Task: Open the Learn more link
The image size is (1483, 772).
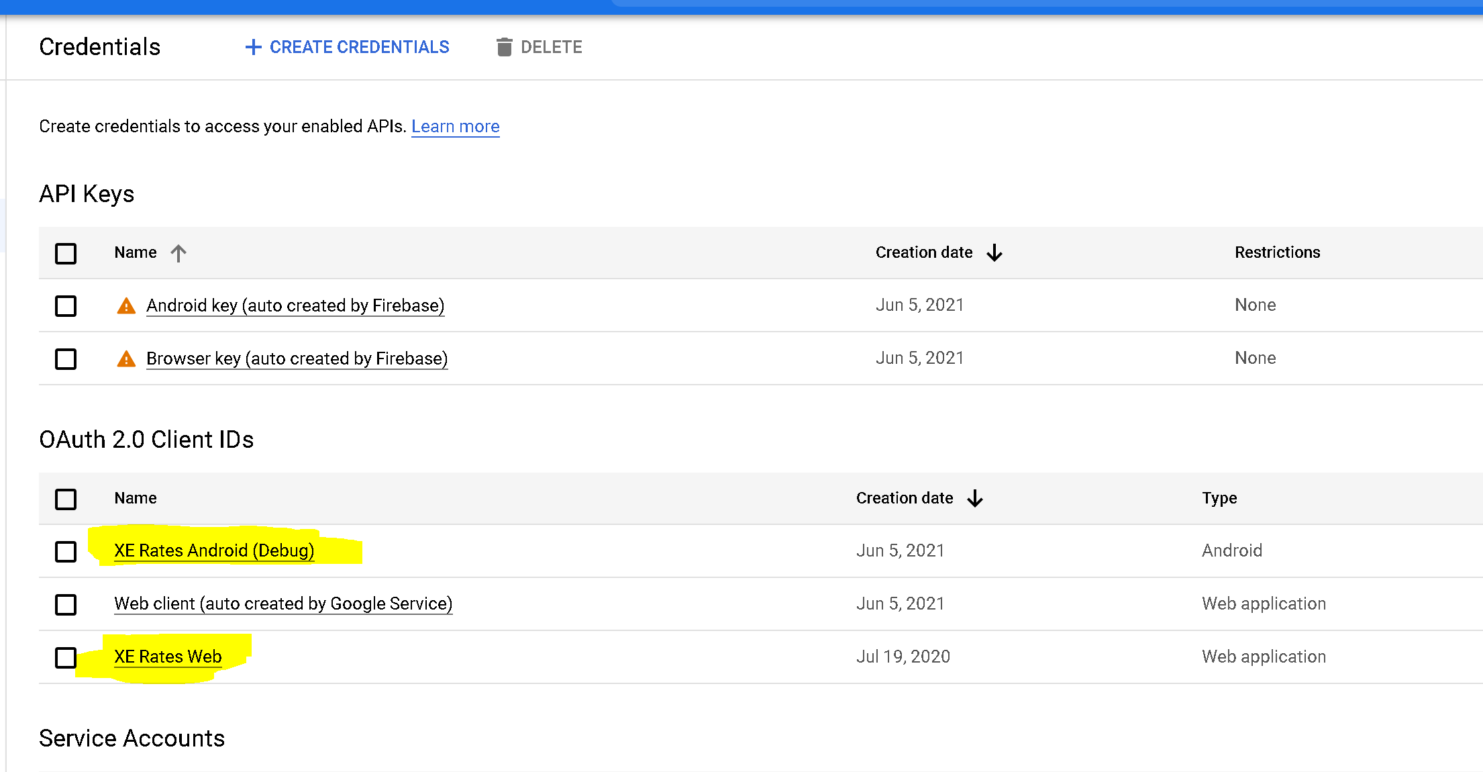Action: pyautogui.click(x=455, y=126)
